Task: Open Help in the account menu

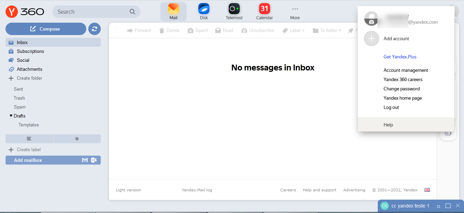Action: [x=406, y=125]
